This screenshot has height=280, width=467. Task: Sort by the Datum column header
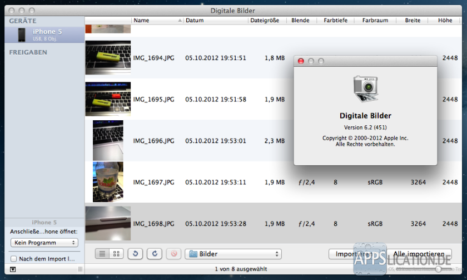click(x=216, y=20)
